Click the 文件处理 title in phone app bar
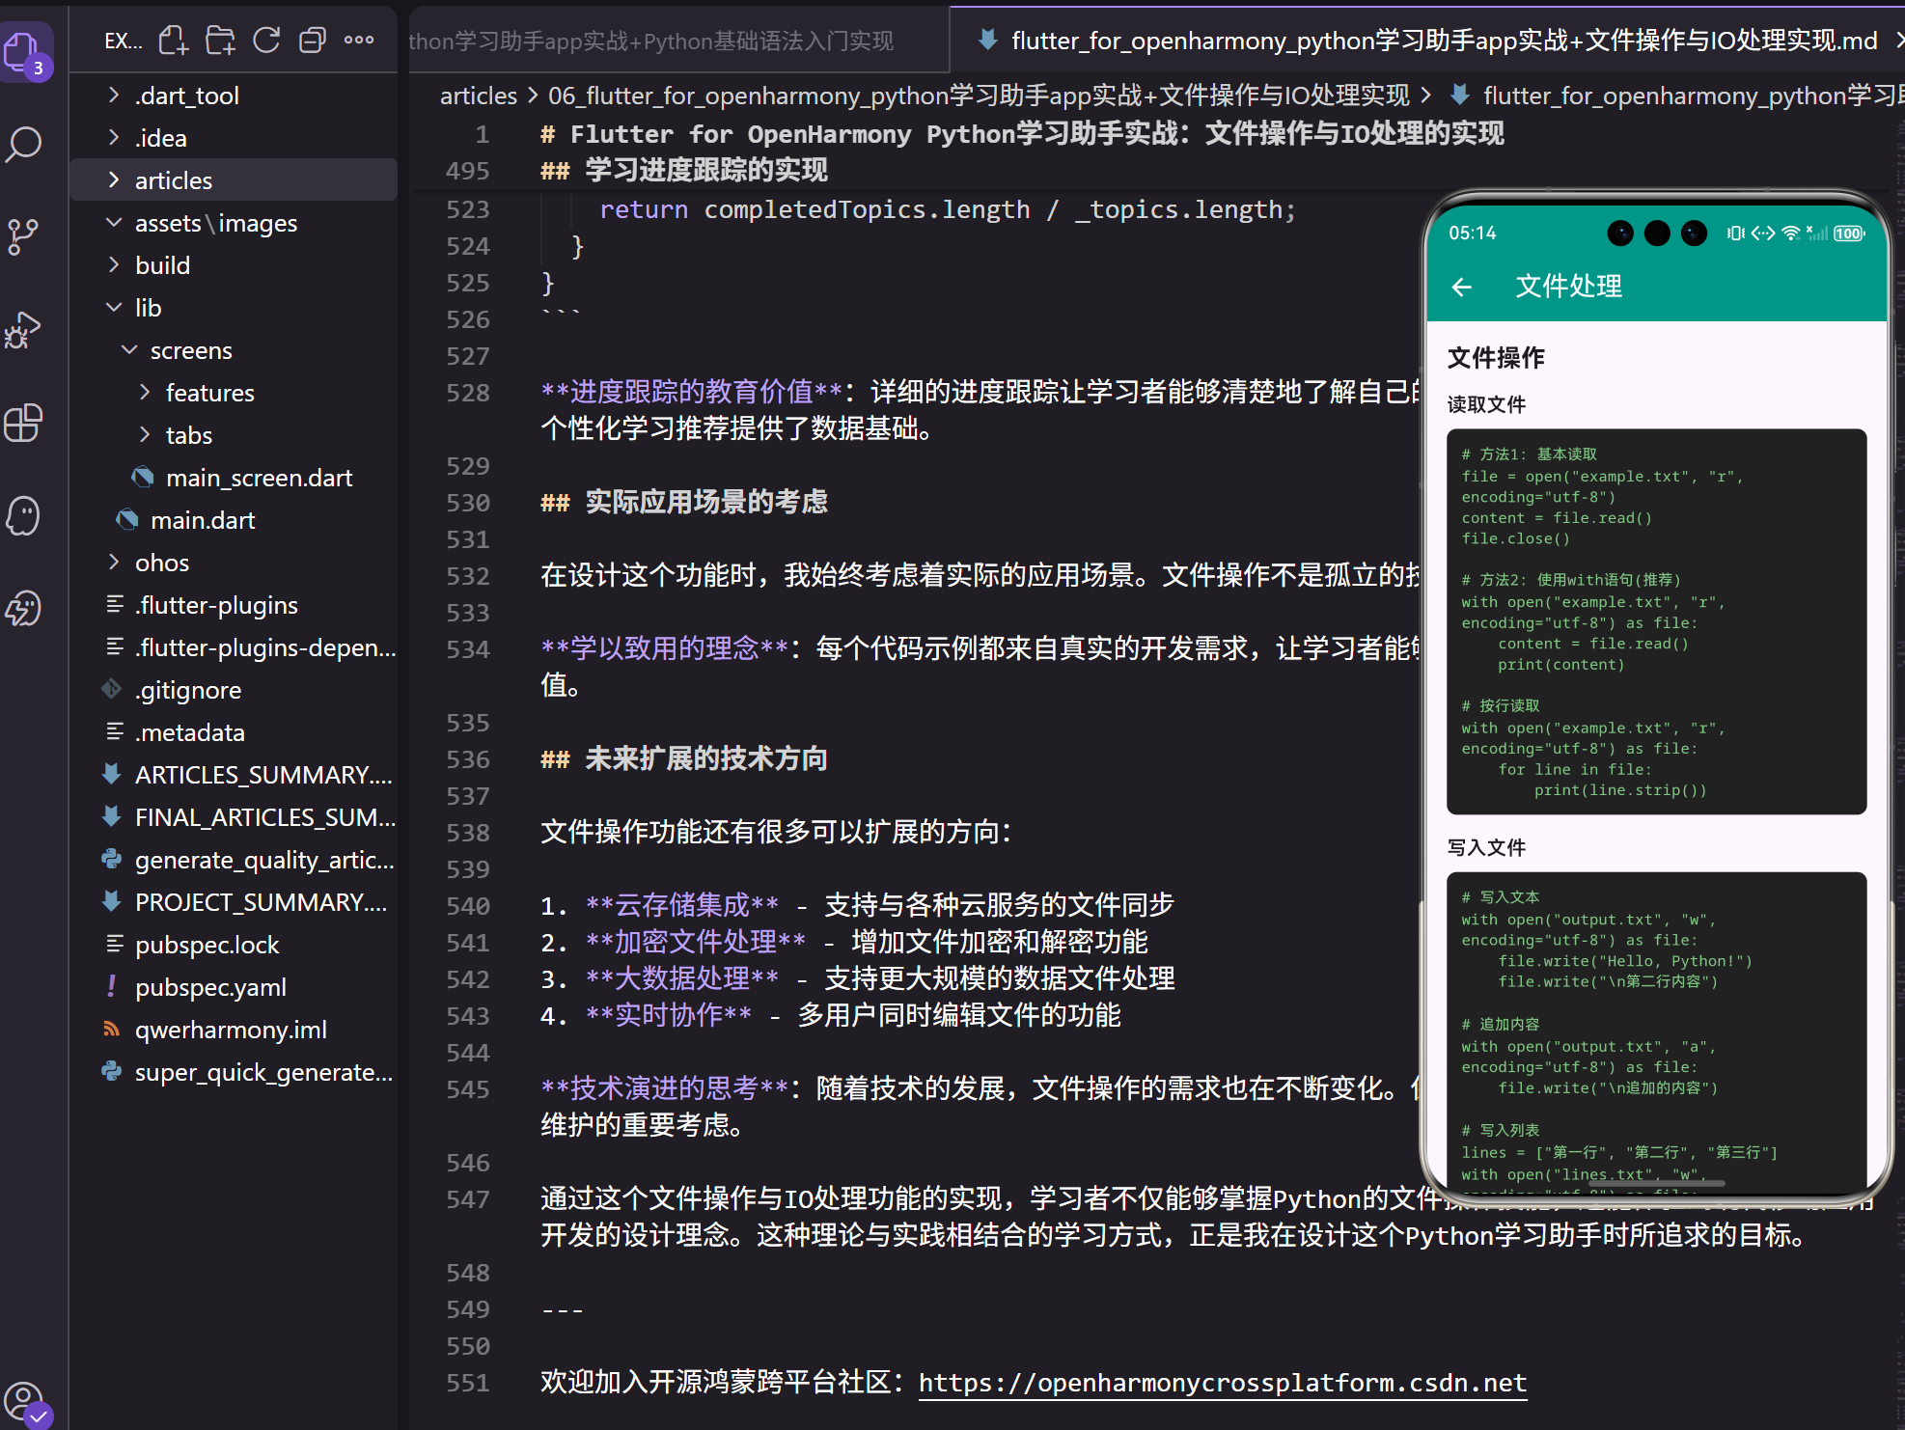The width and height of the screenshot is (1905, 1430). [1569, 287]
